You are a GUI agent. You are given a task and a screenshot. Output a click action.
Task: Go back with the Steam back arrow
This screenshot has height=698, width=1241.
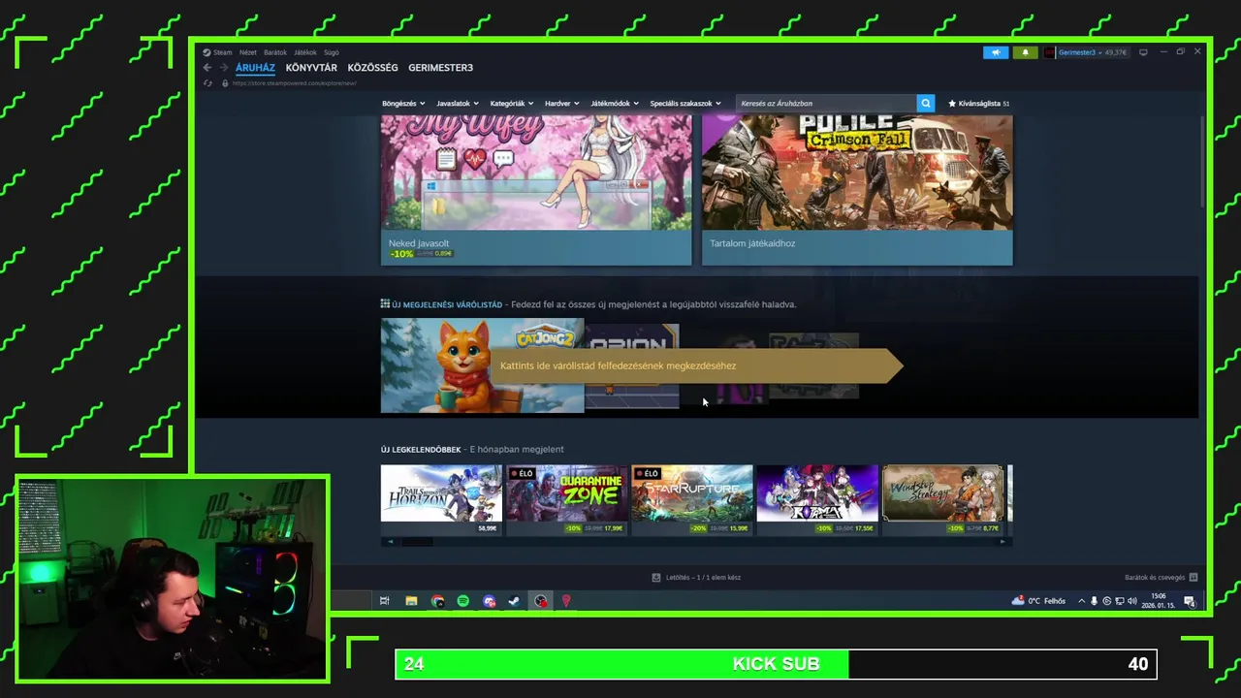point(207,68)
